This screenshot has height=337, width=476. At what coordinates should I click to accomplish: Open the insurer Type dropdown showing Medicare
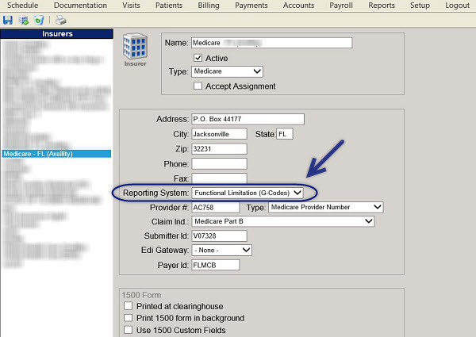(x=227, y=71)
